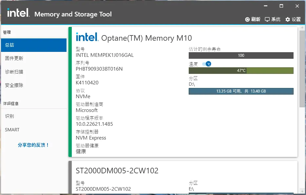Viewport: 306px width, 195px height.
Task: Close the Intel Memory and Storage Tool
Action: pyautogui.click(x=297, y=6)
